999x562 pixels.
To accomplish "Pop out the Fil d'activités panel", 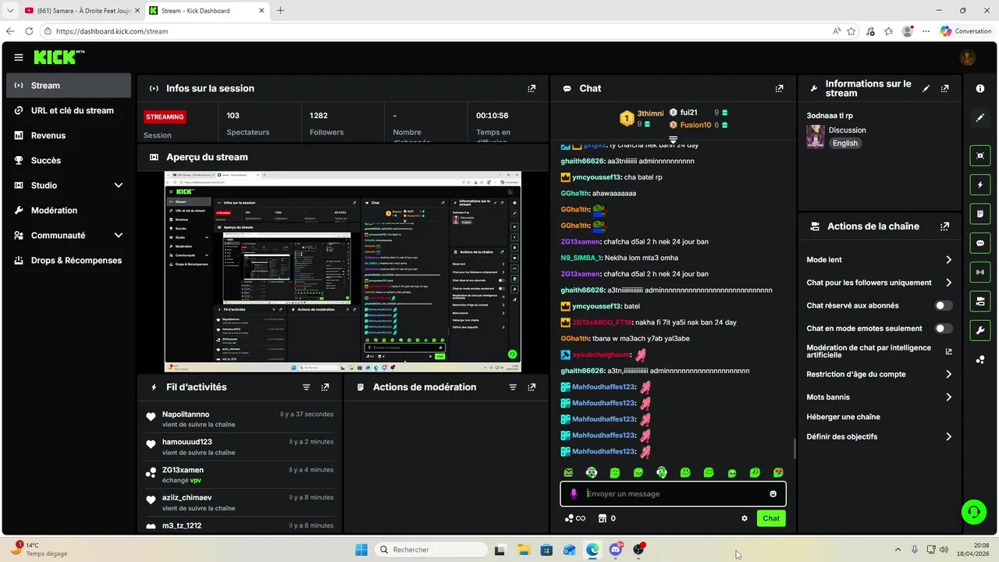I will click(x=325, y=387).
